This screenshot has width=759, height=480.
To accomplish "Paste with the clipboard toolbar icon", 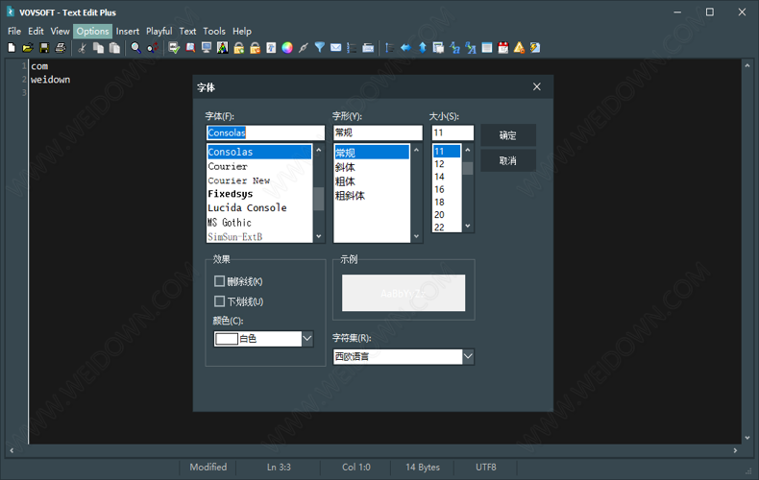I will tap(114, 47).
